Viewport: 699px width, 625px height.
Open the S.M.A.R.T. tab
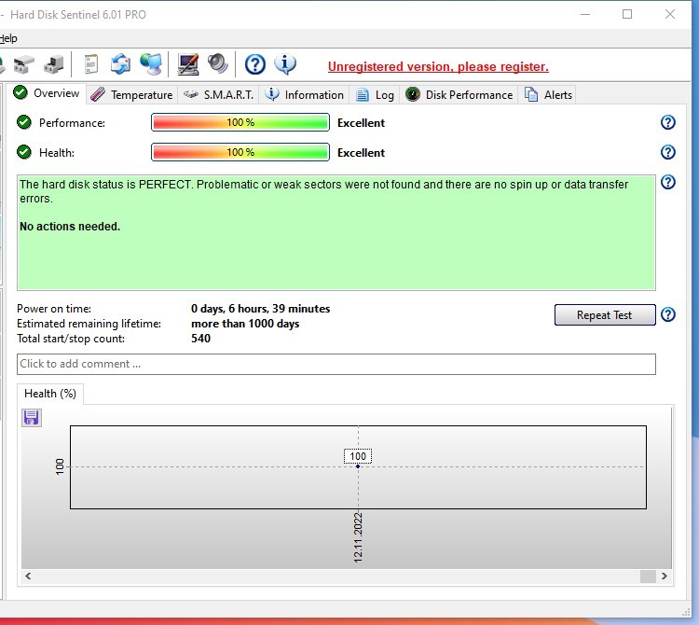218,94
